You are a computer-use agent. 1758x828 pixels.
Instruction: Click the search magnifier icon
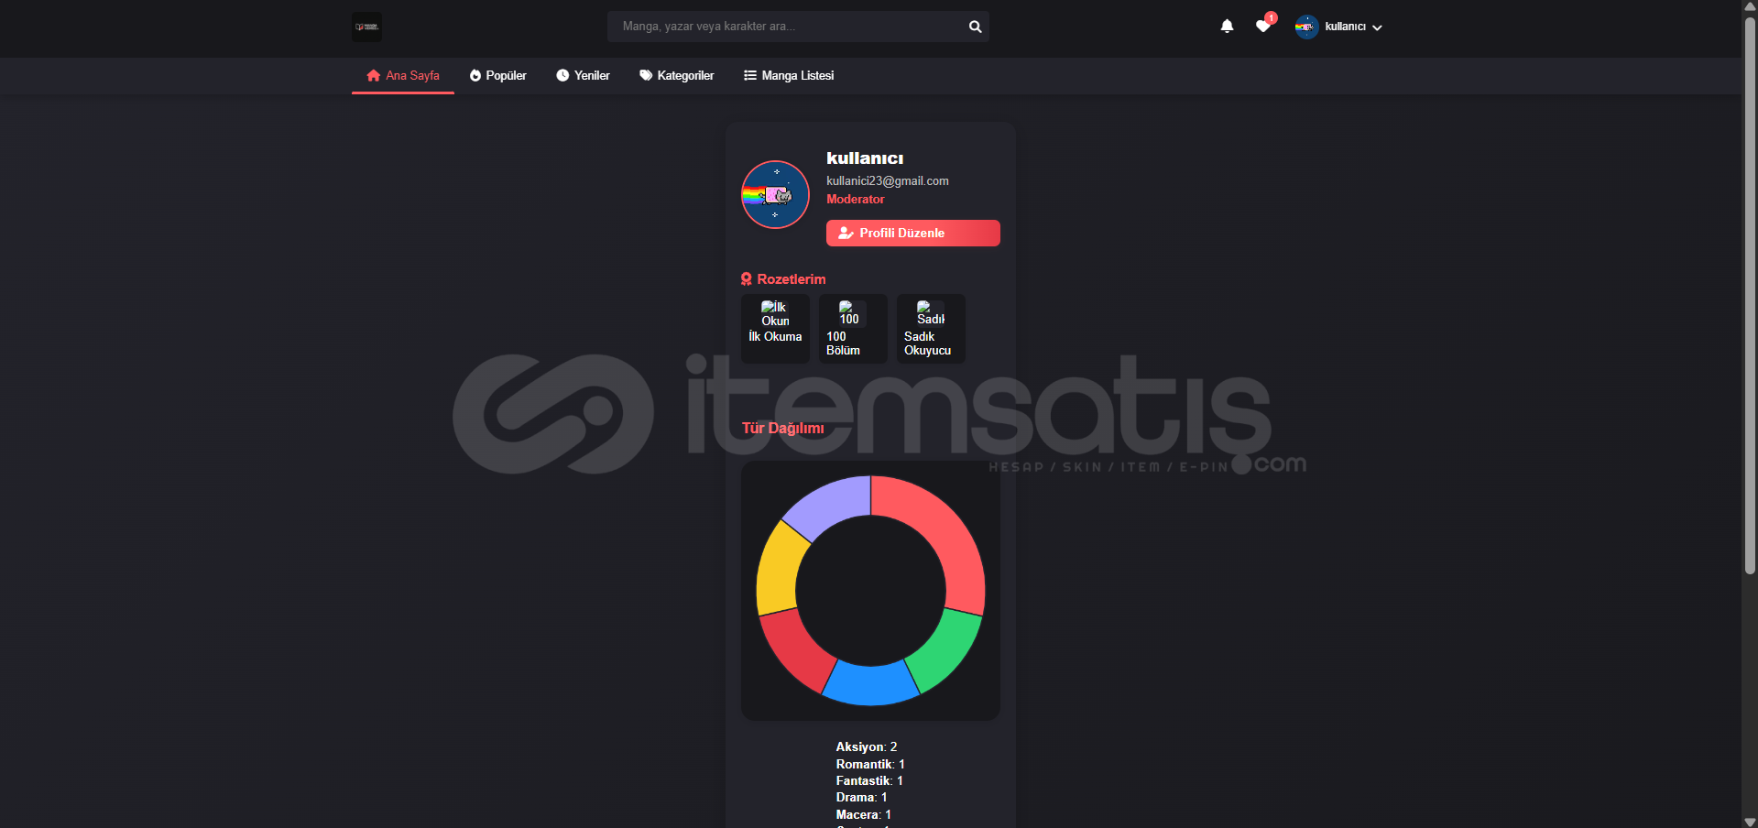point(975,27)
